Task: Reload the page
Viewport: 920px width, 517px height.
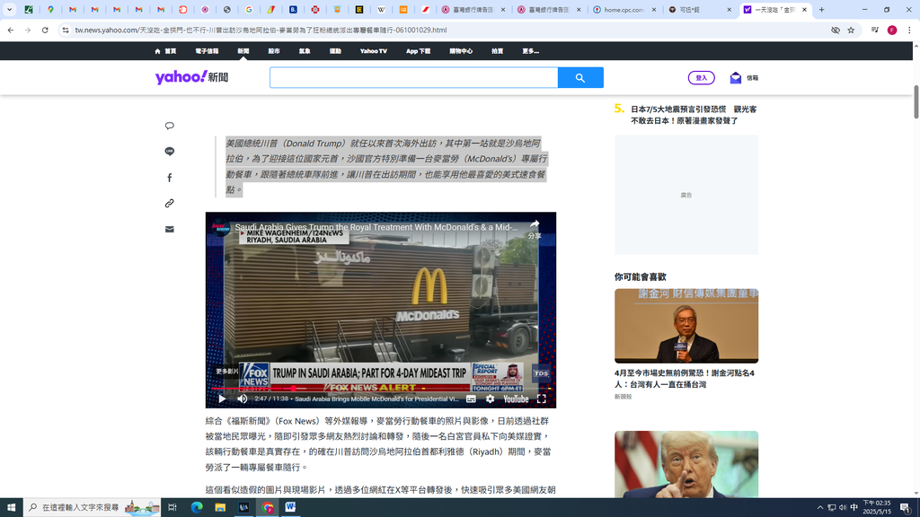Action: 45,30
